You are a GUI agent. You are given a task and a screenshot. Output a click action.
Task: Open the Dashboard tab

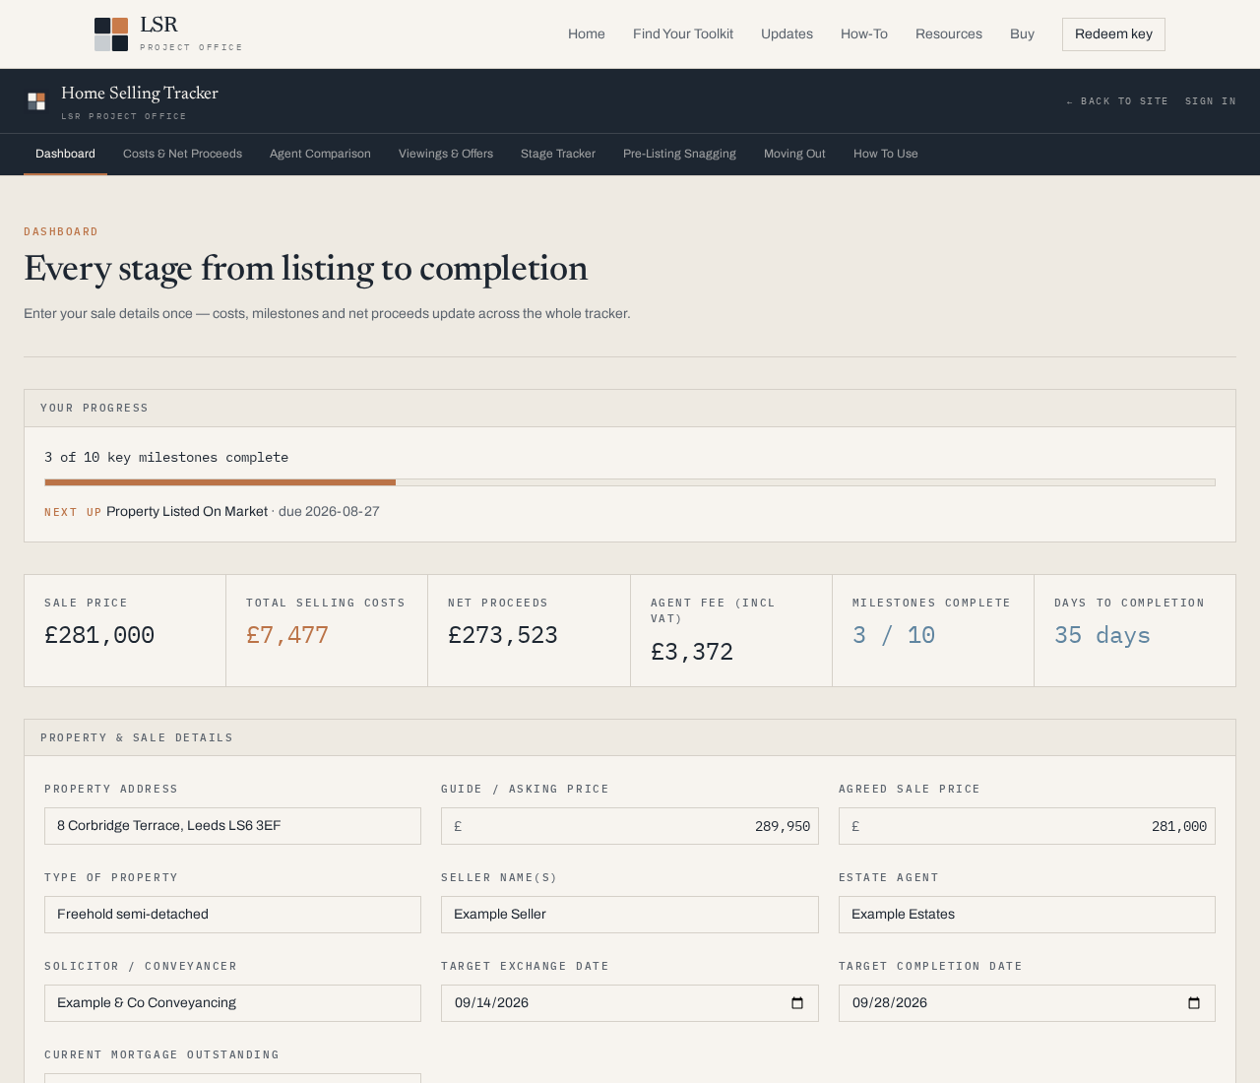(65, 154)
